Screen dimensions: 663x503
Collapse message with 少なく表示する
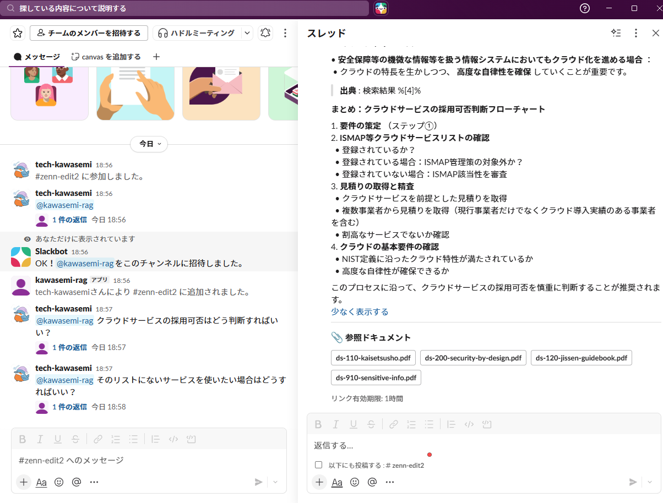360,312
